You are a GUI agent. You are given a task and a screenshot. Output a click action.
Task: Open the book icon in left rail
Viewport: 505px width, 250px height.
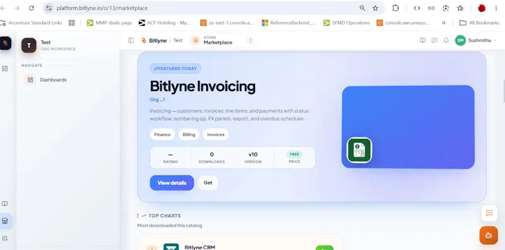(x=5, y=204)
